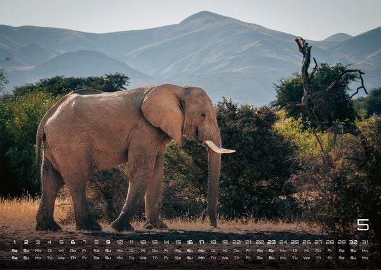The height and width of the screenshot is (270, 381).
Task: Click the English 'Su' label under day 30
Action: pos(353,258)
